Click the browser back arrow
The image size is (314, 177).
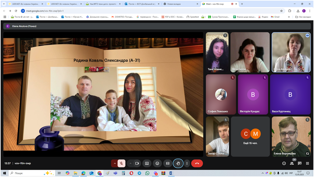[4, 11]
